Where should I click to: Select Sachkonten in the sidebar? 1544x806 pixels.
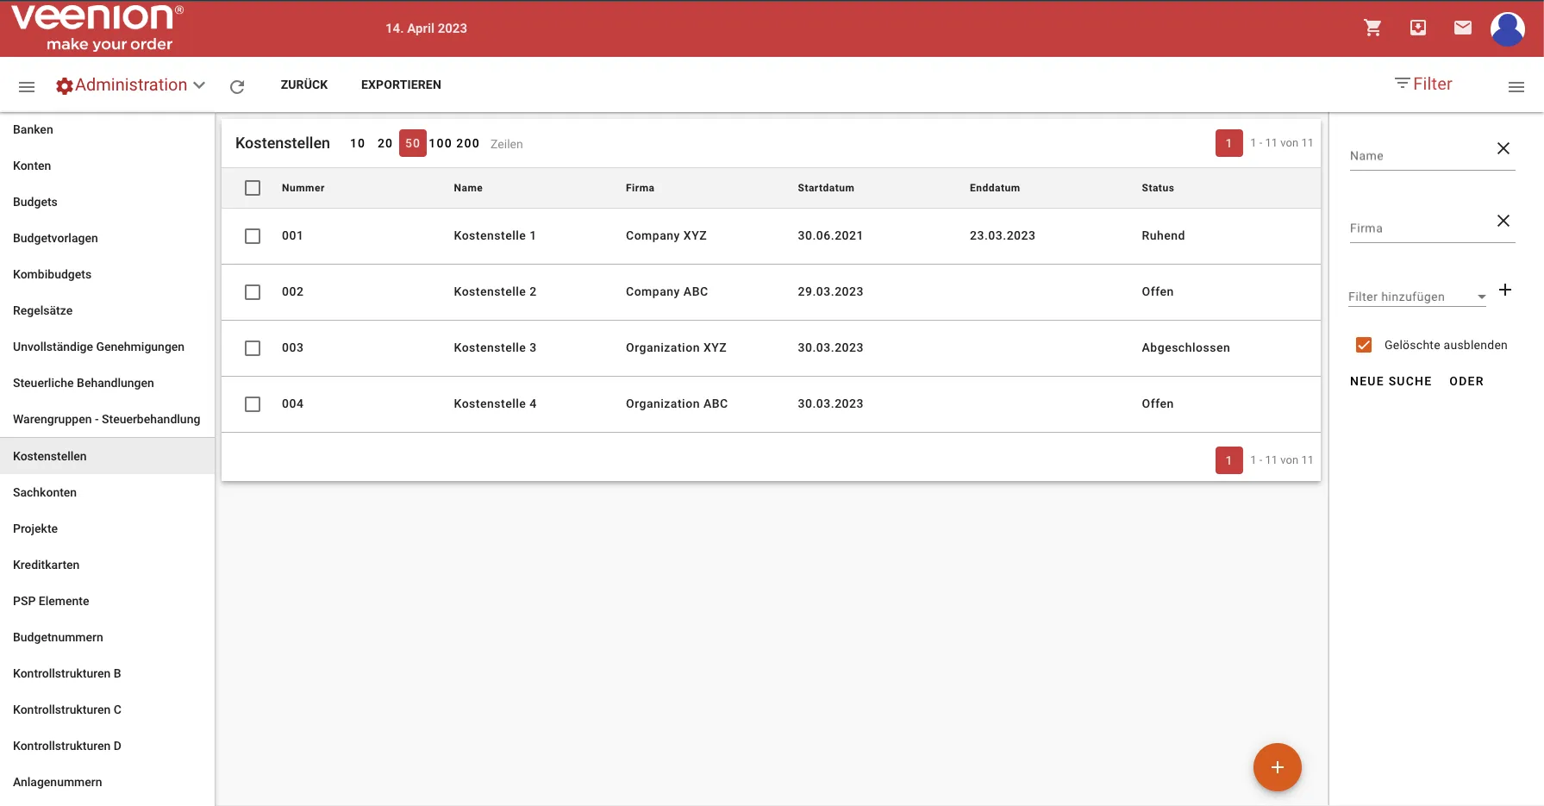tap(45, 492)
